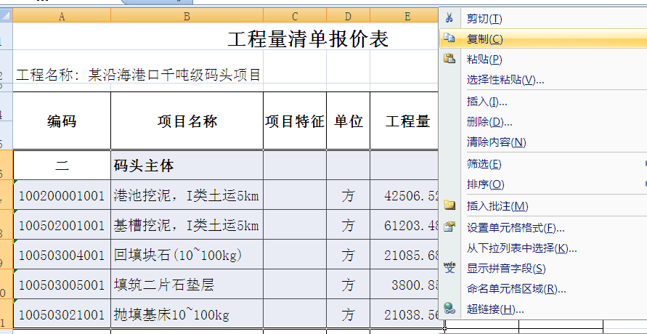647x334 pixels.
Task: Click the Format Cells (设置单元格格式) icon
Action: (449, 228)
